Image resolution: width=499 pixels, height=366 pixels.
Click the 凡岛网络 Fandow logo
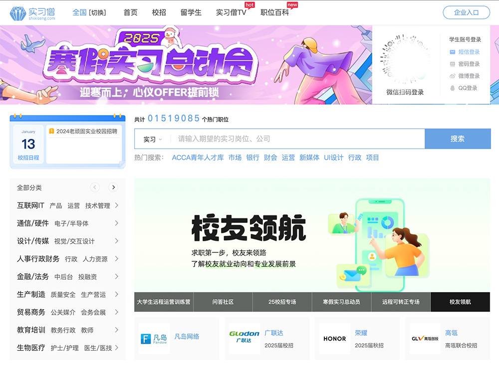(x=156, y=338)
